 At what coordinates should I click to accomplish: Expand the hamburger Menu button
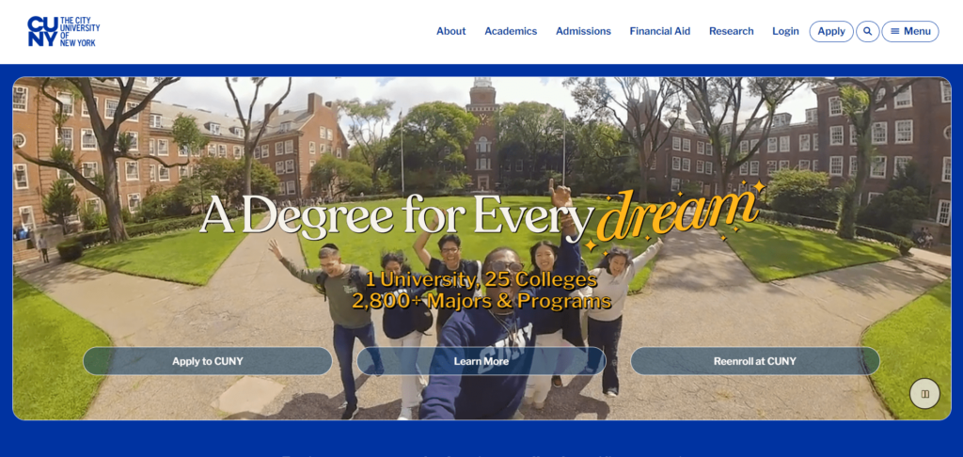point(910,31)
